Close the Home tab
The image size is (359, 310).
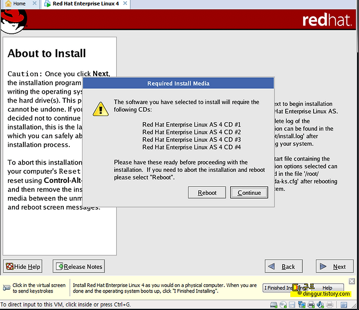pos(34,3)
